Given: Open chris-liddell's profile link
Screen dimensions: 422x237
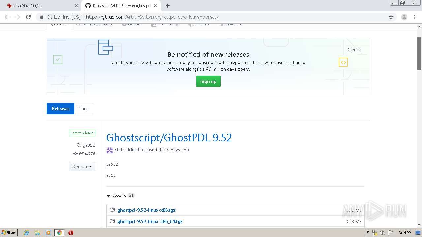Looking at the screenshot, I should point(127,150).
